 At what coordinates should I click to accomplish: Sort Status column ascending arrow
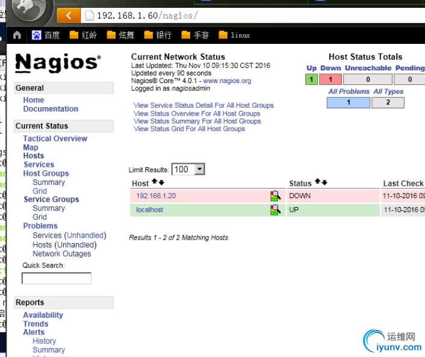(x=318, y=181)
